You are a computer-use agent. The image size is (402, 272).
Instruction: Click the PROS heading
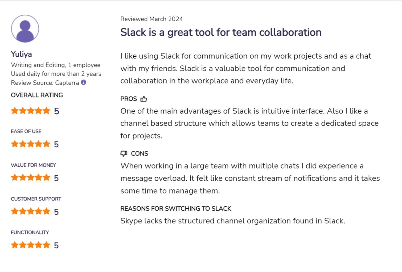pyautogui.click(x=129, y=99)
